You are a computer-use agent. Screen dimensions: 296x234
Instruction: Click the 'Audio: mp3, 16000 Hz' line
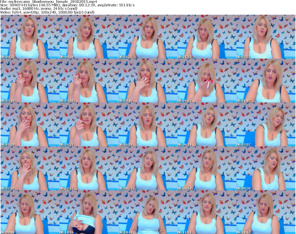click(39, 9)
